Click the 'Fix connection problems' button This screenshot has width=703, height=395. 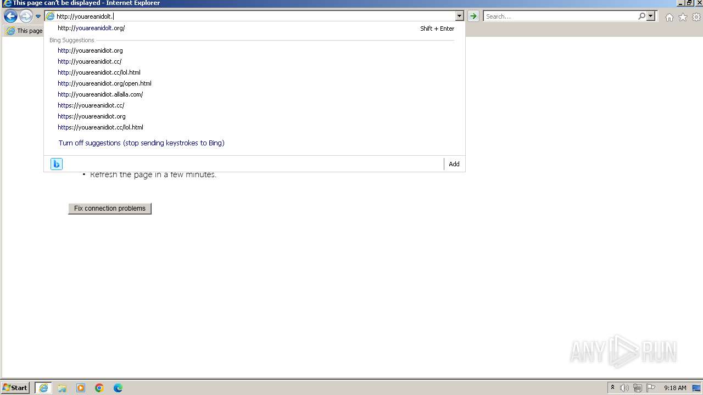coord(110,208)
